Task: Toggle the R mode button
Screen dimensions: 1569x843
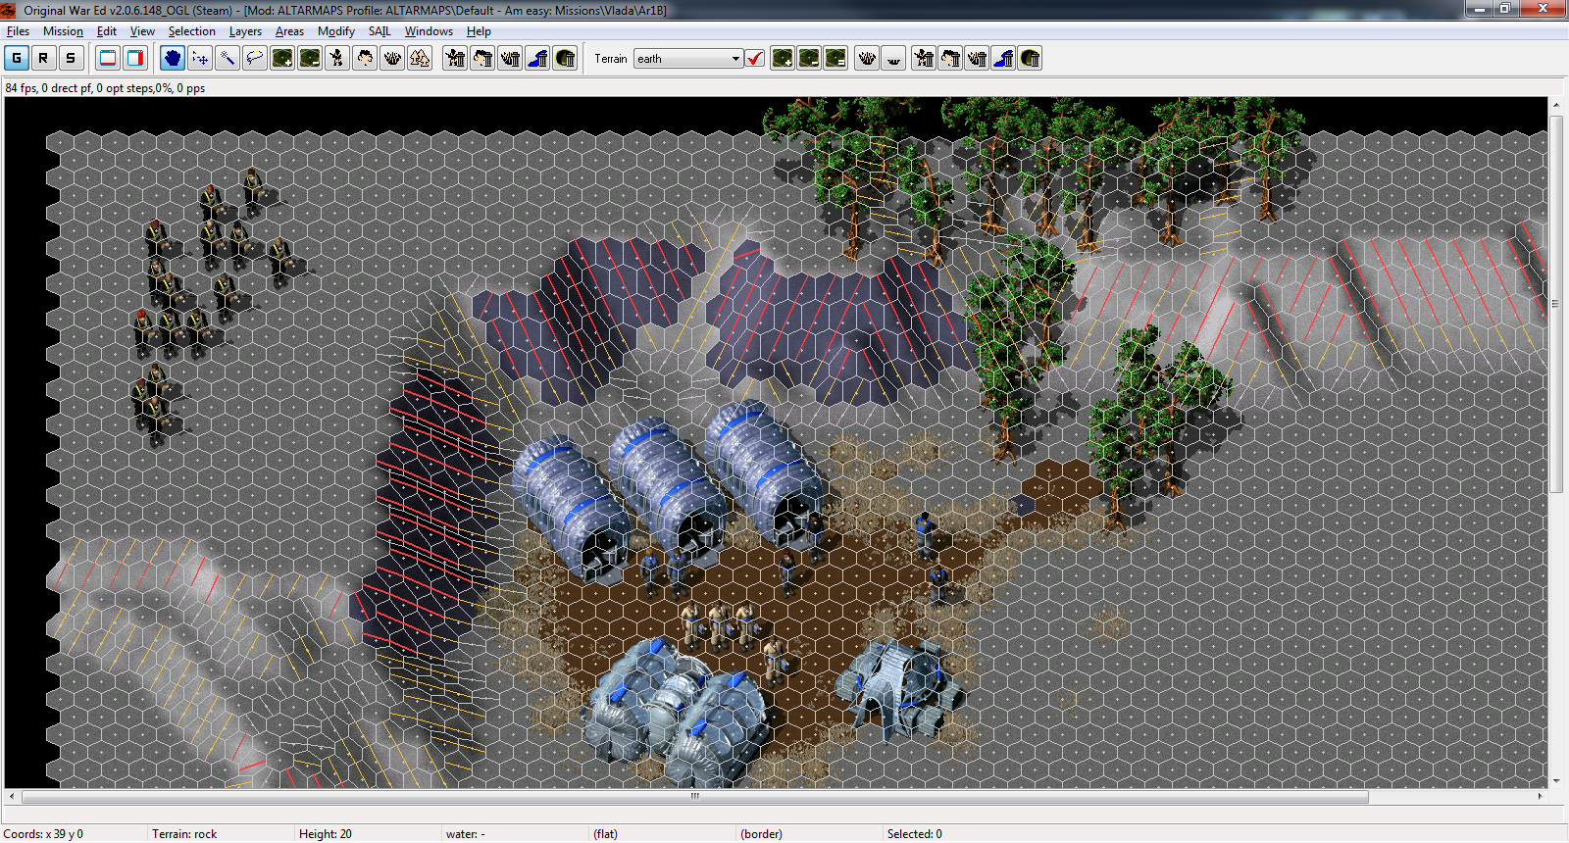Action: (43, 58)
